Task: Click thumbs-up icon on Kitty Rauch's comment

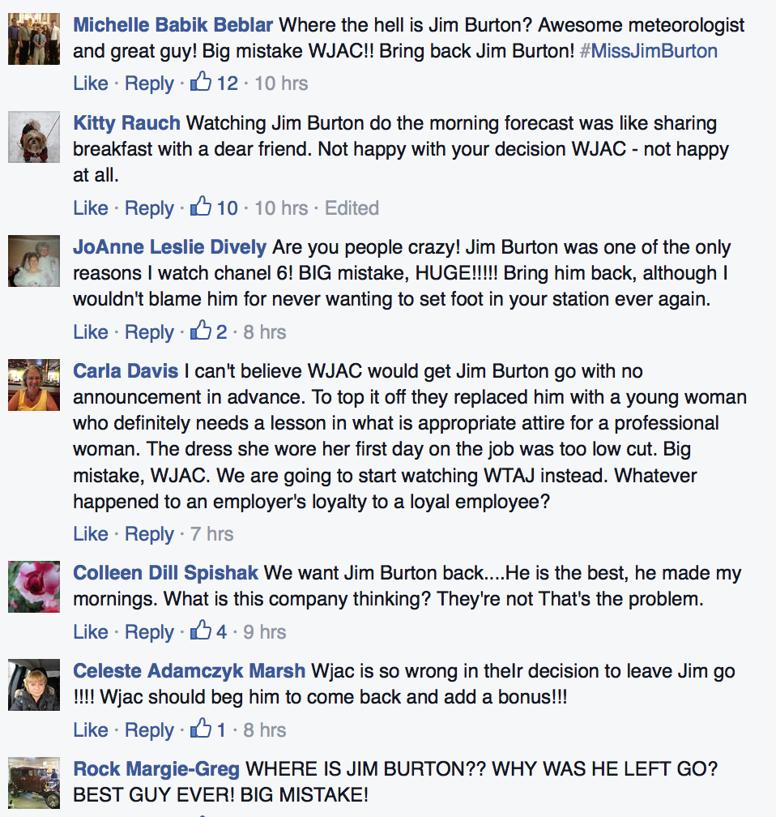Action: [201, 207]
